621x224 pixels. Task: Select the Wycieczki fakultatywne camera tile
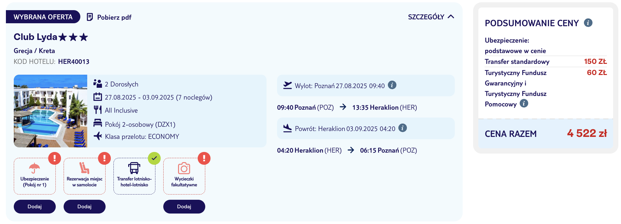coord(184,176)
